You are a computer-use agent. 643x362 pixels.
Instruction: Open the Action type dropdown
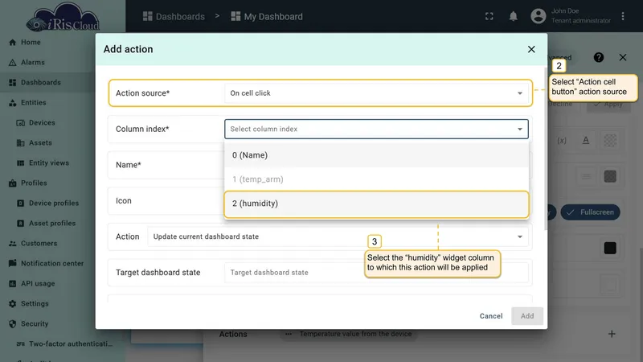(x=338, y=237)
